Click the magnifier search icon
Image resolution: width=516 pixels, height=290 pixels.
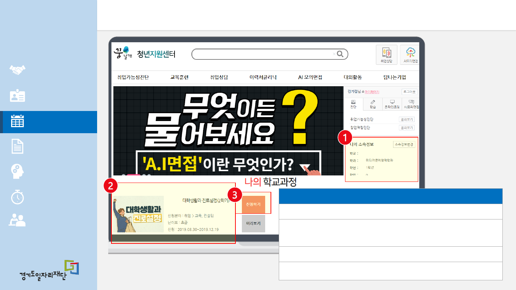(x=340, y=54)
